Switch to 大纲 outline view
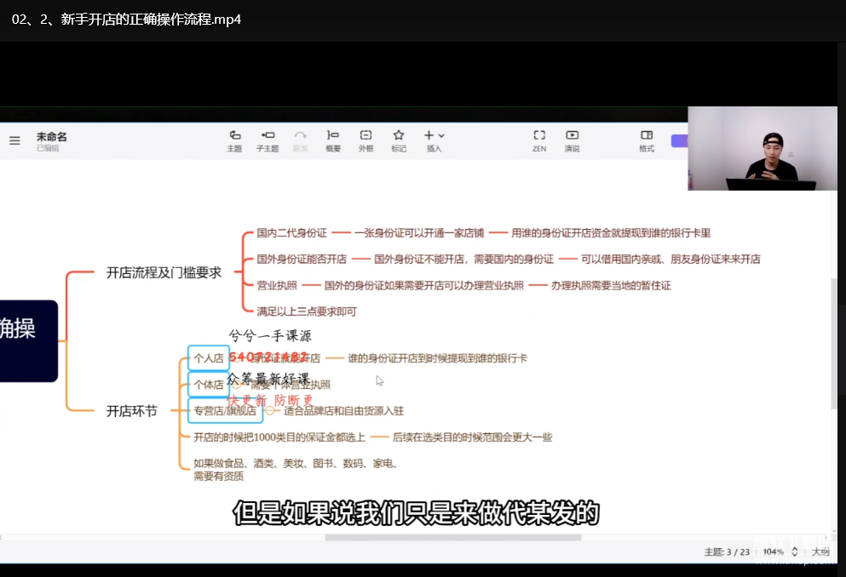The width and height of the screenshot is (846, 577). [x=820, y=551]
